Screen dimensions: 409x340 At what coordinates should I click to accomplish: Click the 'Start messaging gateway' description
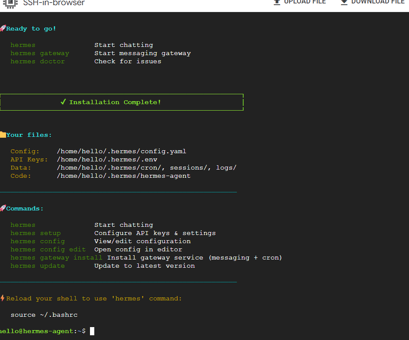click(x=143, y=53)
